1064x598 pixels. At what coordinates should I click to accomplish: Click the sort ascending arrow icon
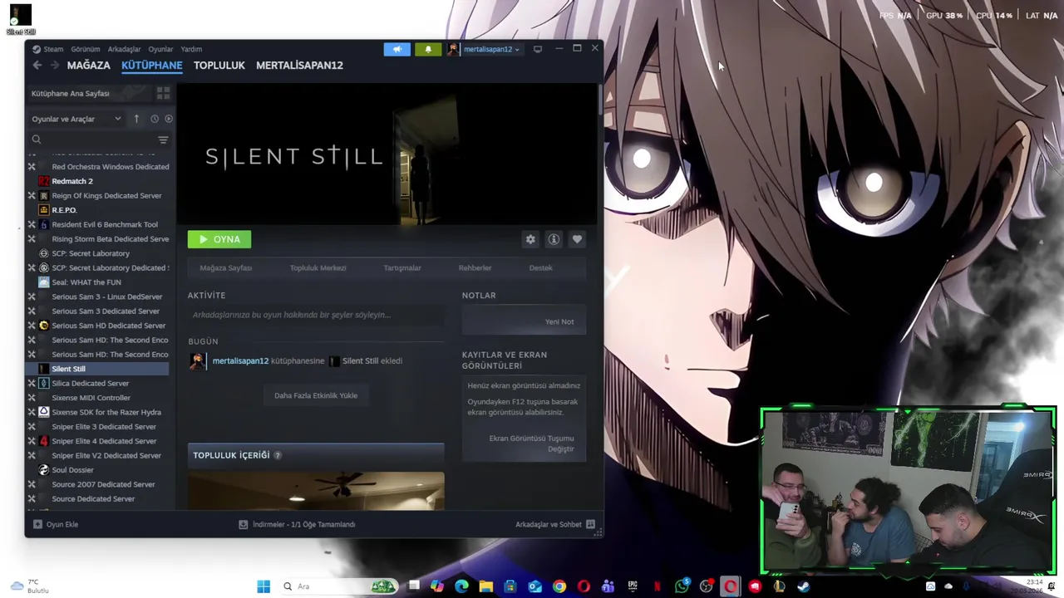point(136,119)
